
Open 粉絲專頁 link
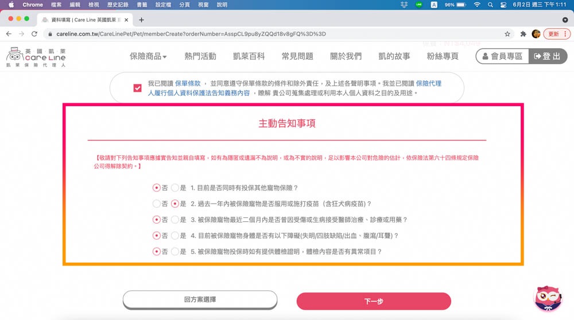pyautogui.click(x=443, y=56)
